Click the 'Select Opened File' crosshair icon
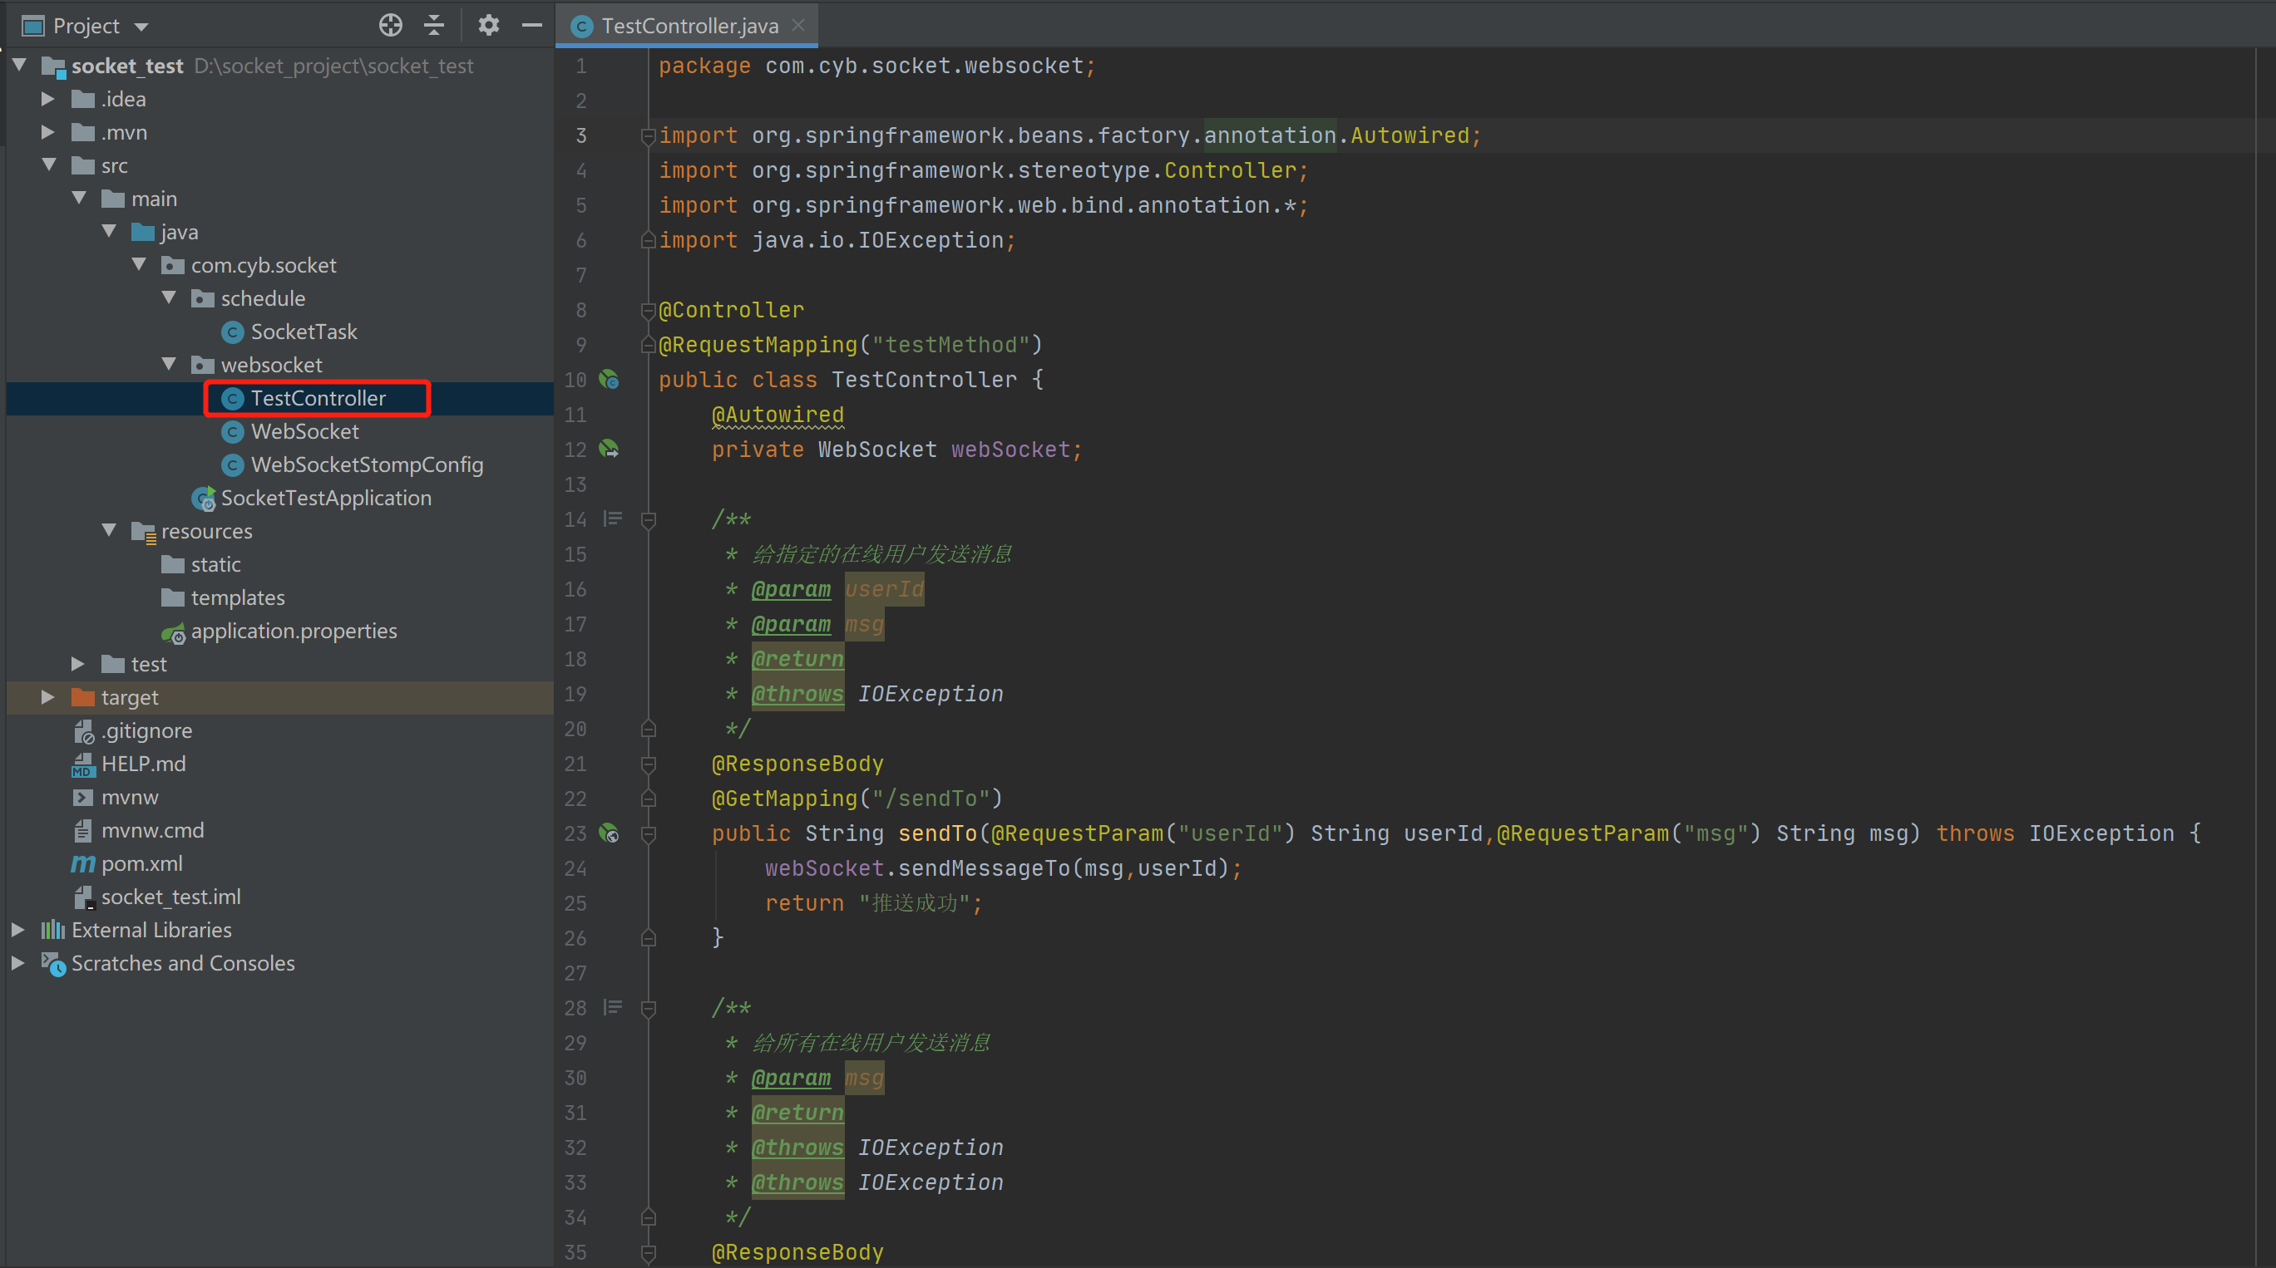 point(391,26)
